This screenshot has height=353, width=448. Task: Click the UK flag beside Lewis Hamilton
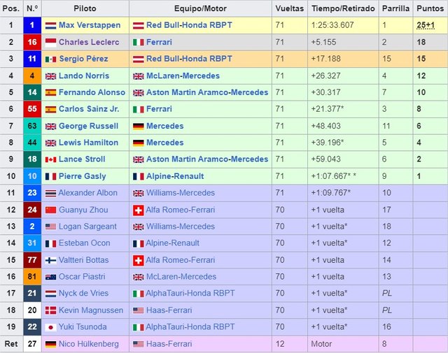tap(50, 143)
